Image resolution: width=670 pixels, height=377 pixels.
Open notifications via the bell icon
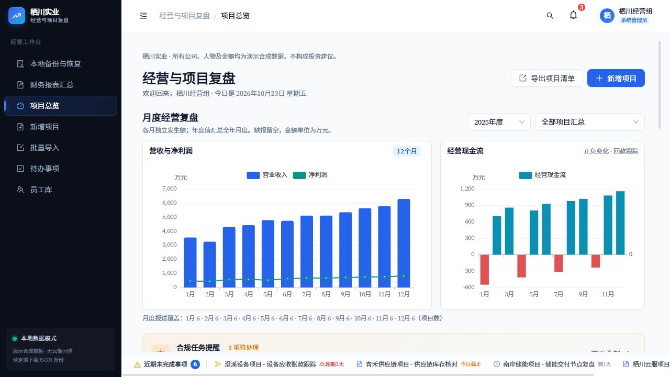coord(573,16)
